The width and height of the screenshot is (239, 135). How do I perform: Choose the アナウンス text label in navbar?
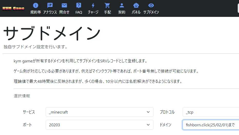click(x=50, y=12)
